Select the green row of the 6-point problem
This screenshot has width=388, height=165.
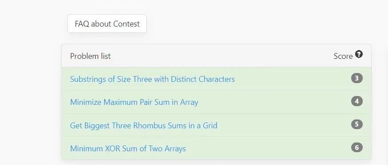(216, 148)
